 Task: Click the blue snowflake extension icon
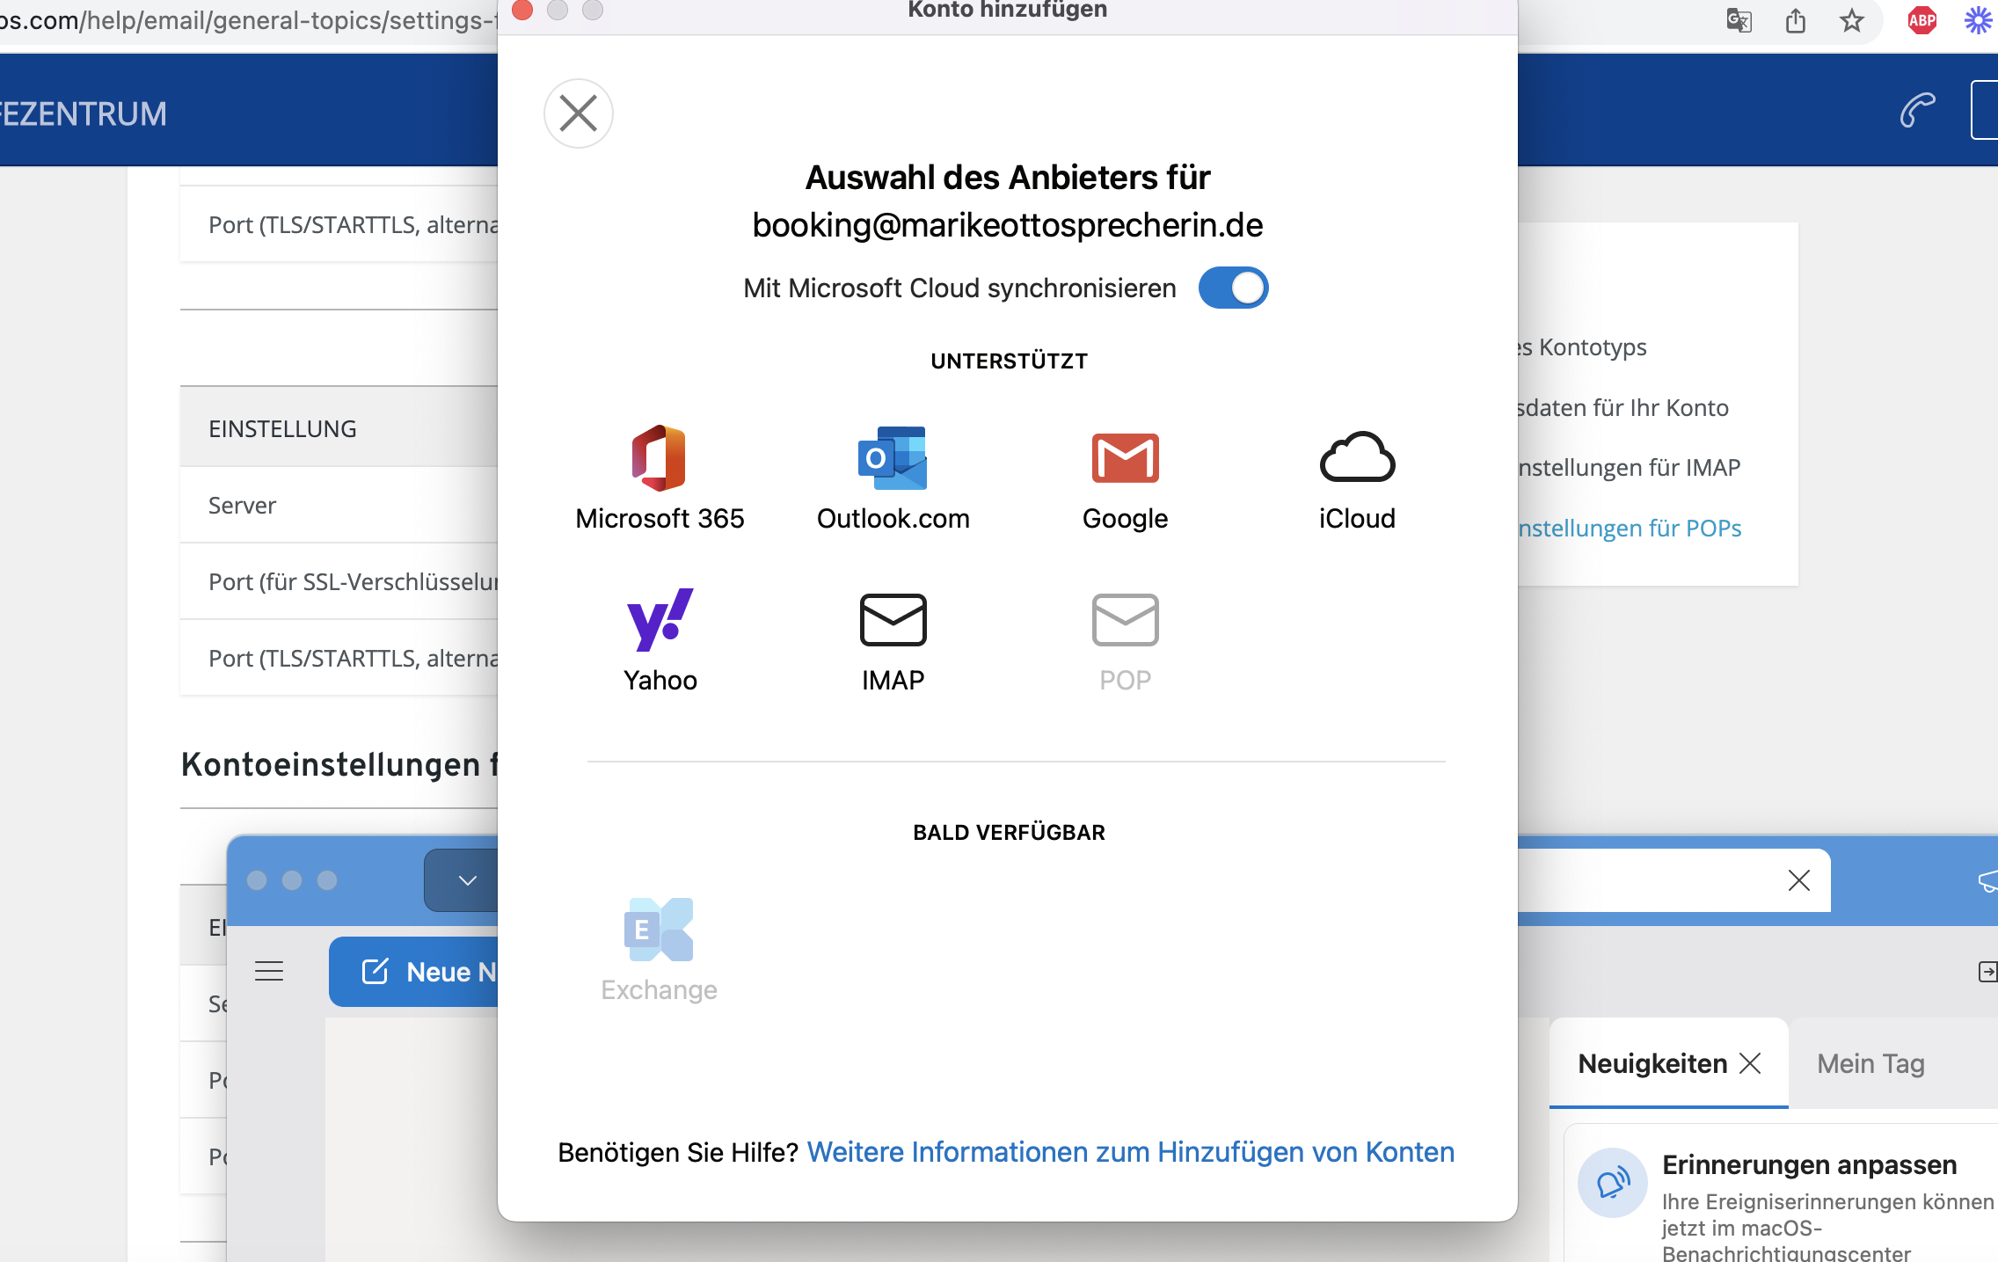click(1978, 20)
